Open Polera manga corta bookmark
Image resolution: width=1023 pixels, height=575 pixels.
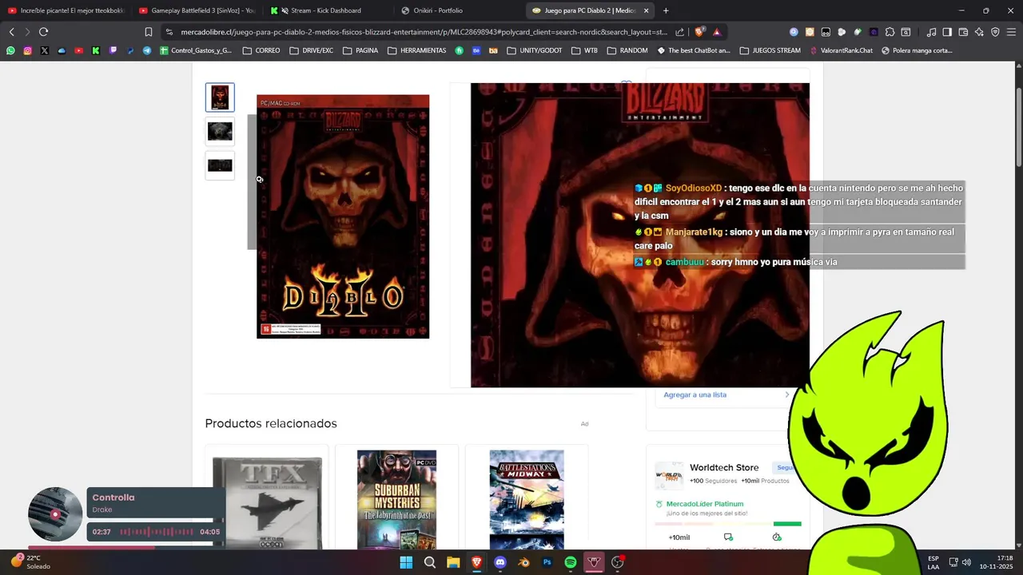pos(917,50)
